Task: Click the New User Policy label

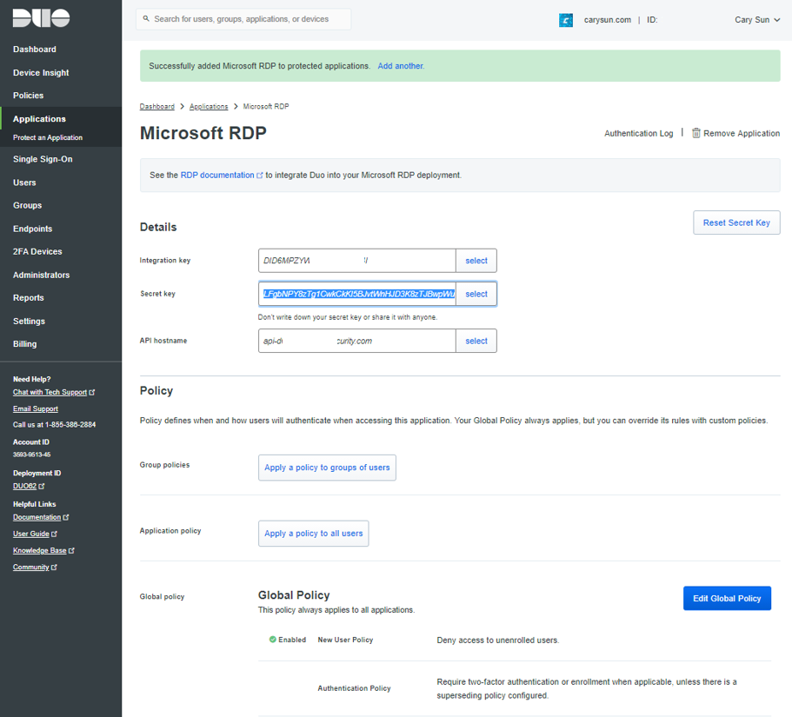Action: (x=345, y=640)
